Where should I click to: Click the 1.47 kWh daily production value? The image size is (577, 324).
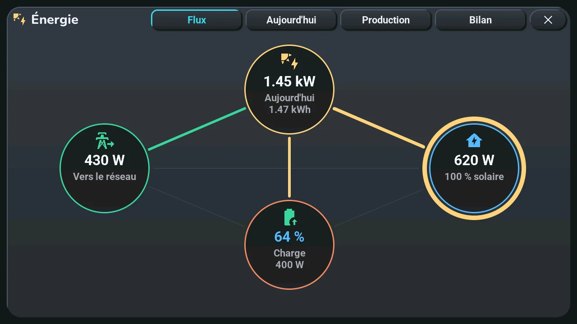click(x=289, y=109)
